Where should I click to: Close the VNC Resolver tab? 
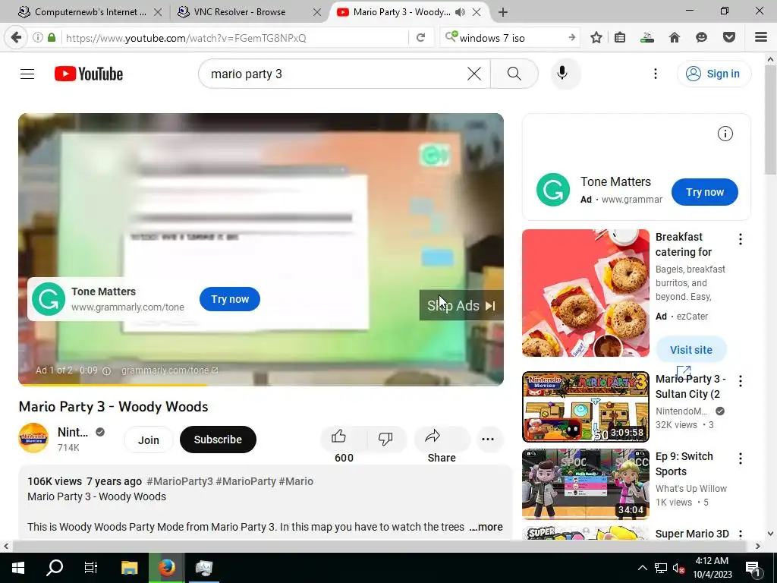(317, 12)
